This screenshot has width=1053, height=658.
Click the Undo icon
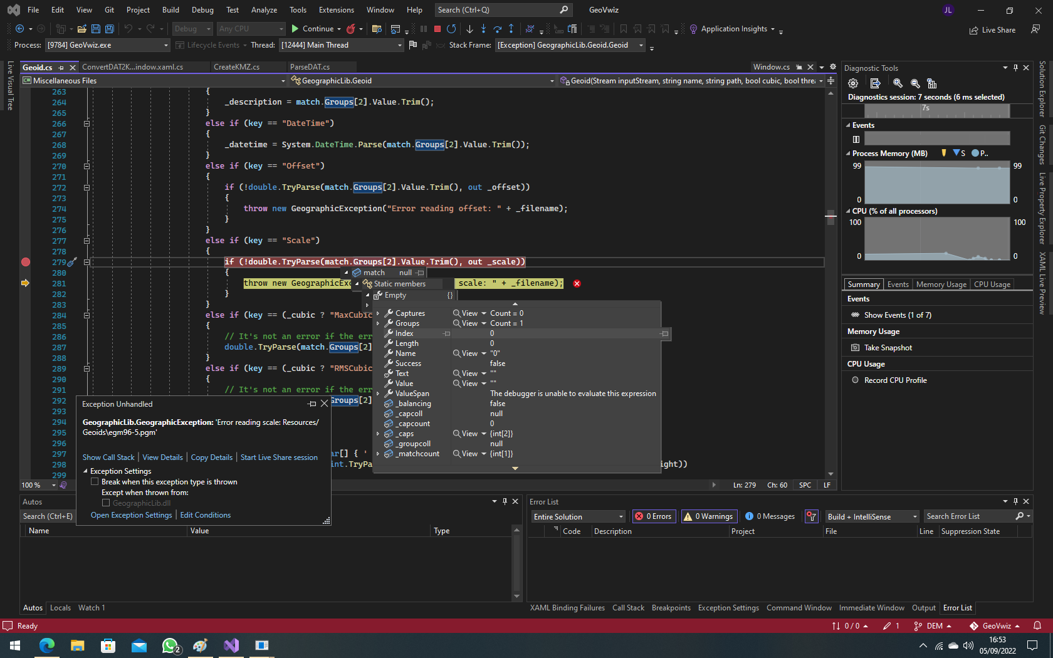(128, 29)
